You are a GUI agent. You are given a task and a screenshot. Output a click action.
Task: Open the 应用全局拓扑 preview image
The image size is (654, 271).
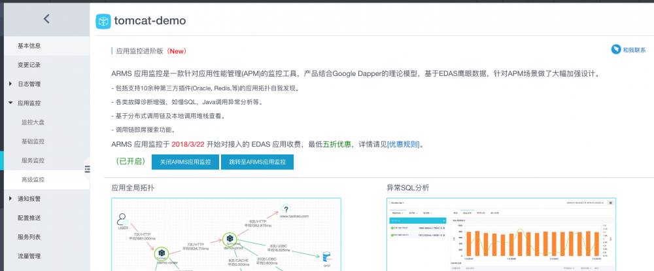point(226,234)
